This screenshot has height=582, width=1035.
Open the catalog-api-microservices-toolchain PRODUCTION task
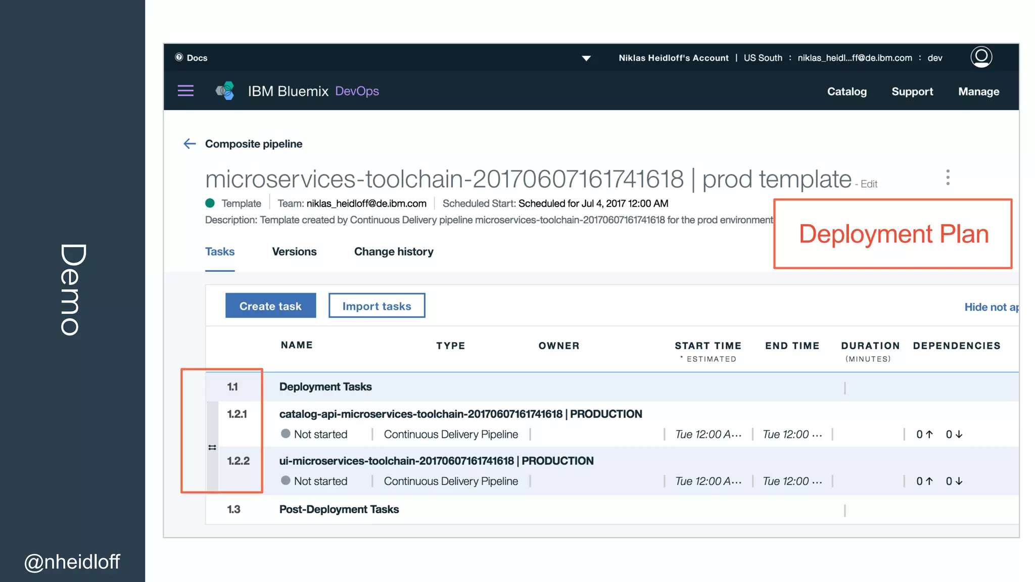click(x=460, y=414)
